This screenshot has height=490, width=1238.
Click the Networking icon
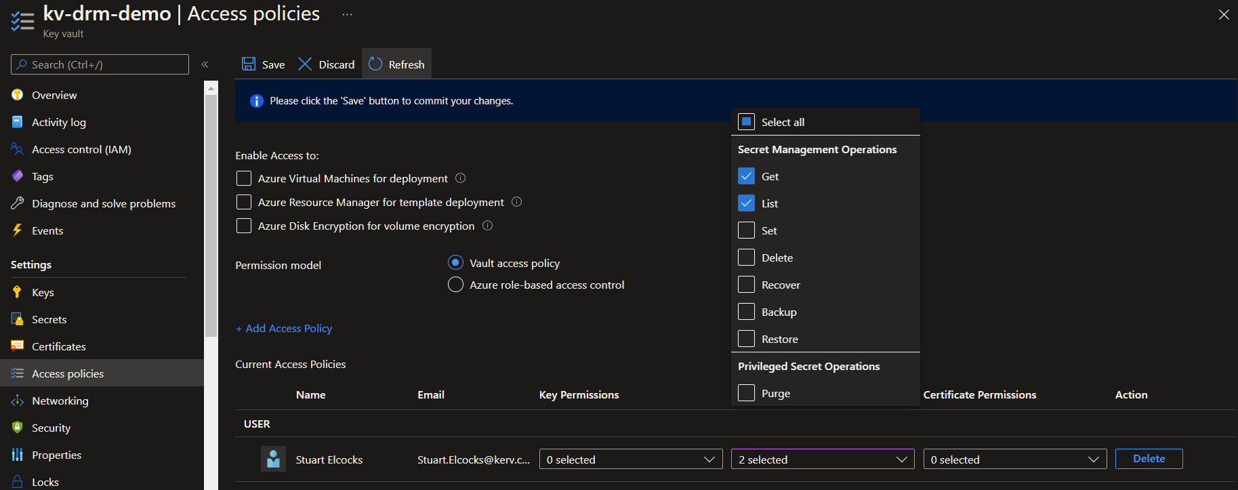(18, 401)
